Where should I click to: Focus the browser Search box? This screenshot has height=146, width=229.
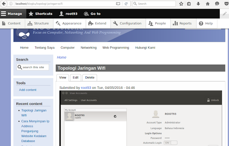point(154,4)
